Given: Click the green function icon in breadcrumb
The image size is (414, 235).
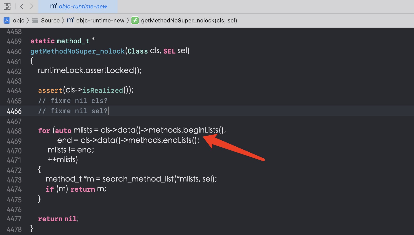Looking at the screenshot, I should 135,20.
